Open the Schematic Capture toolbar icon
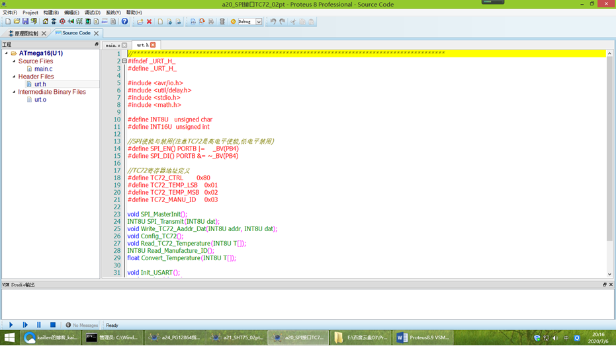Image resolution: width=616 pixels, height=346 pixels. (54, 22)
